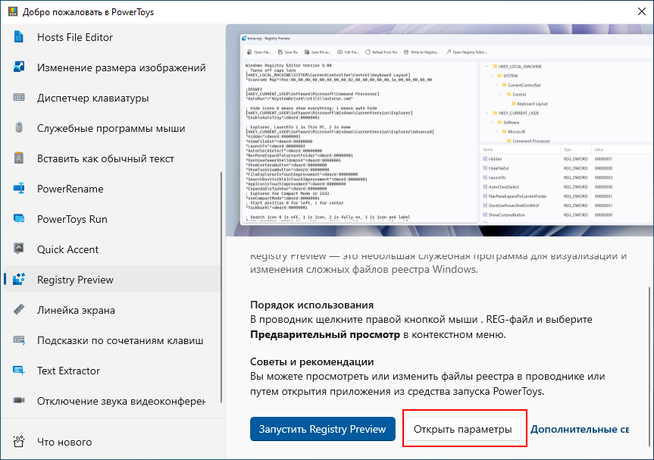654x460 pixels.
Task: Select Registry Preview in the sidebar list
Action: tap(112, 280)
